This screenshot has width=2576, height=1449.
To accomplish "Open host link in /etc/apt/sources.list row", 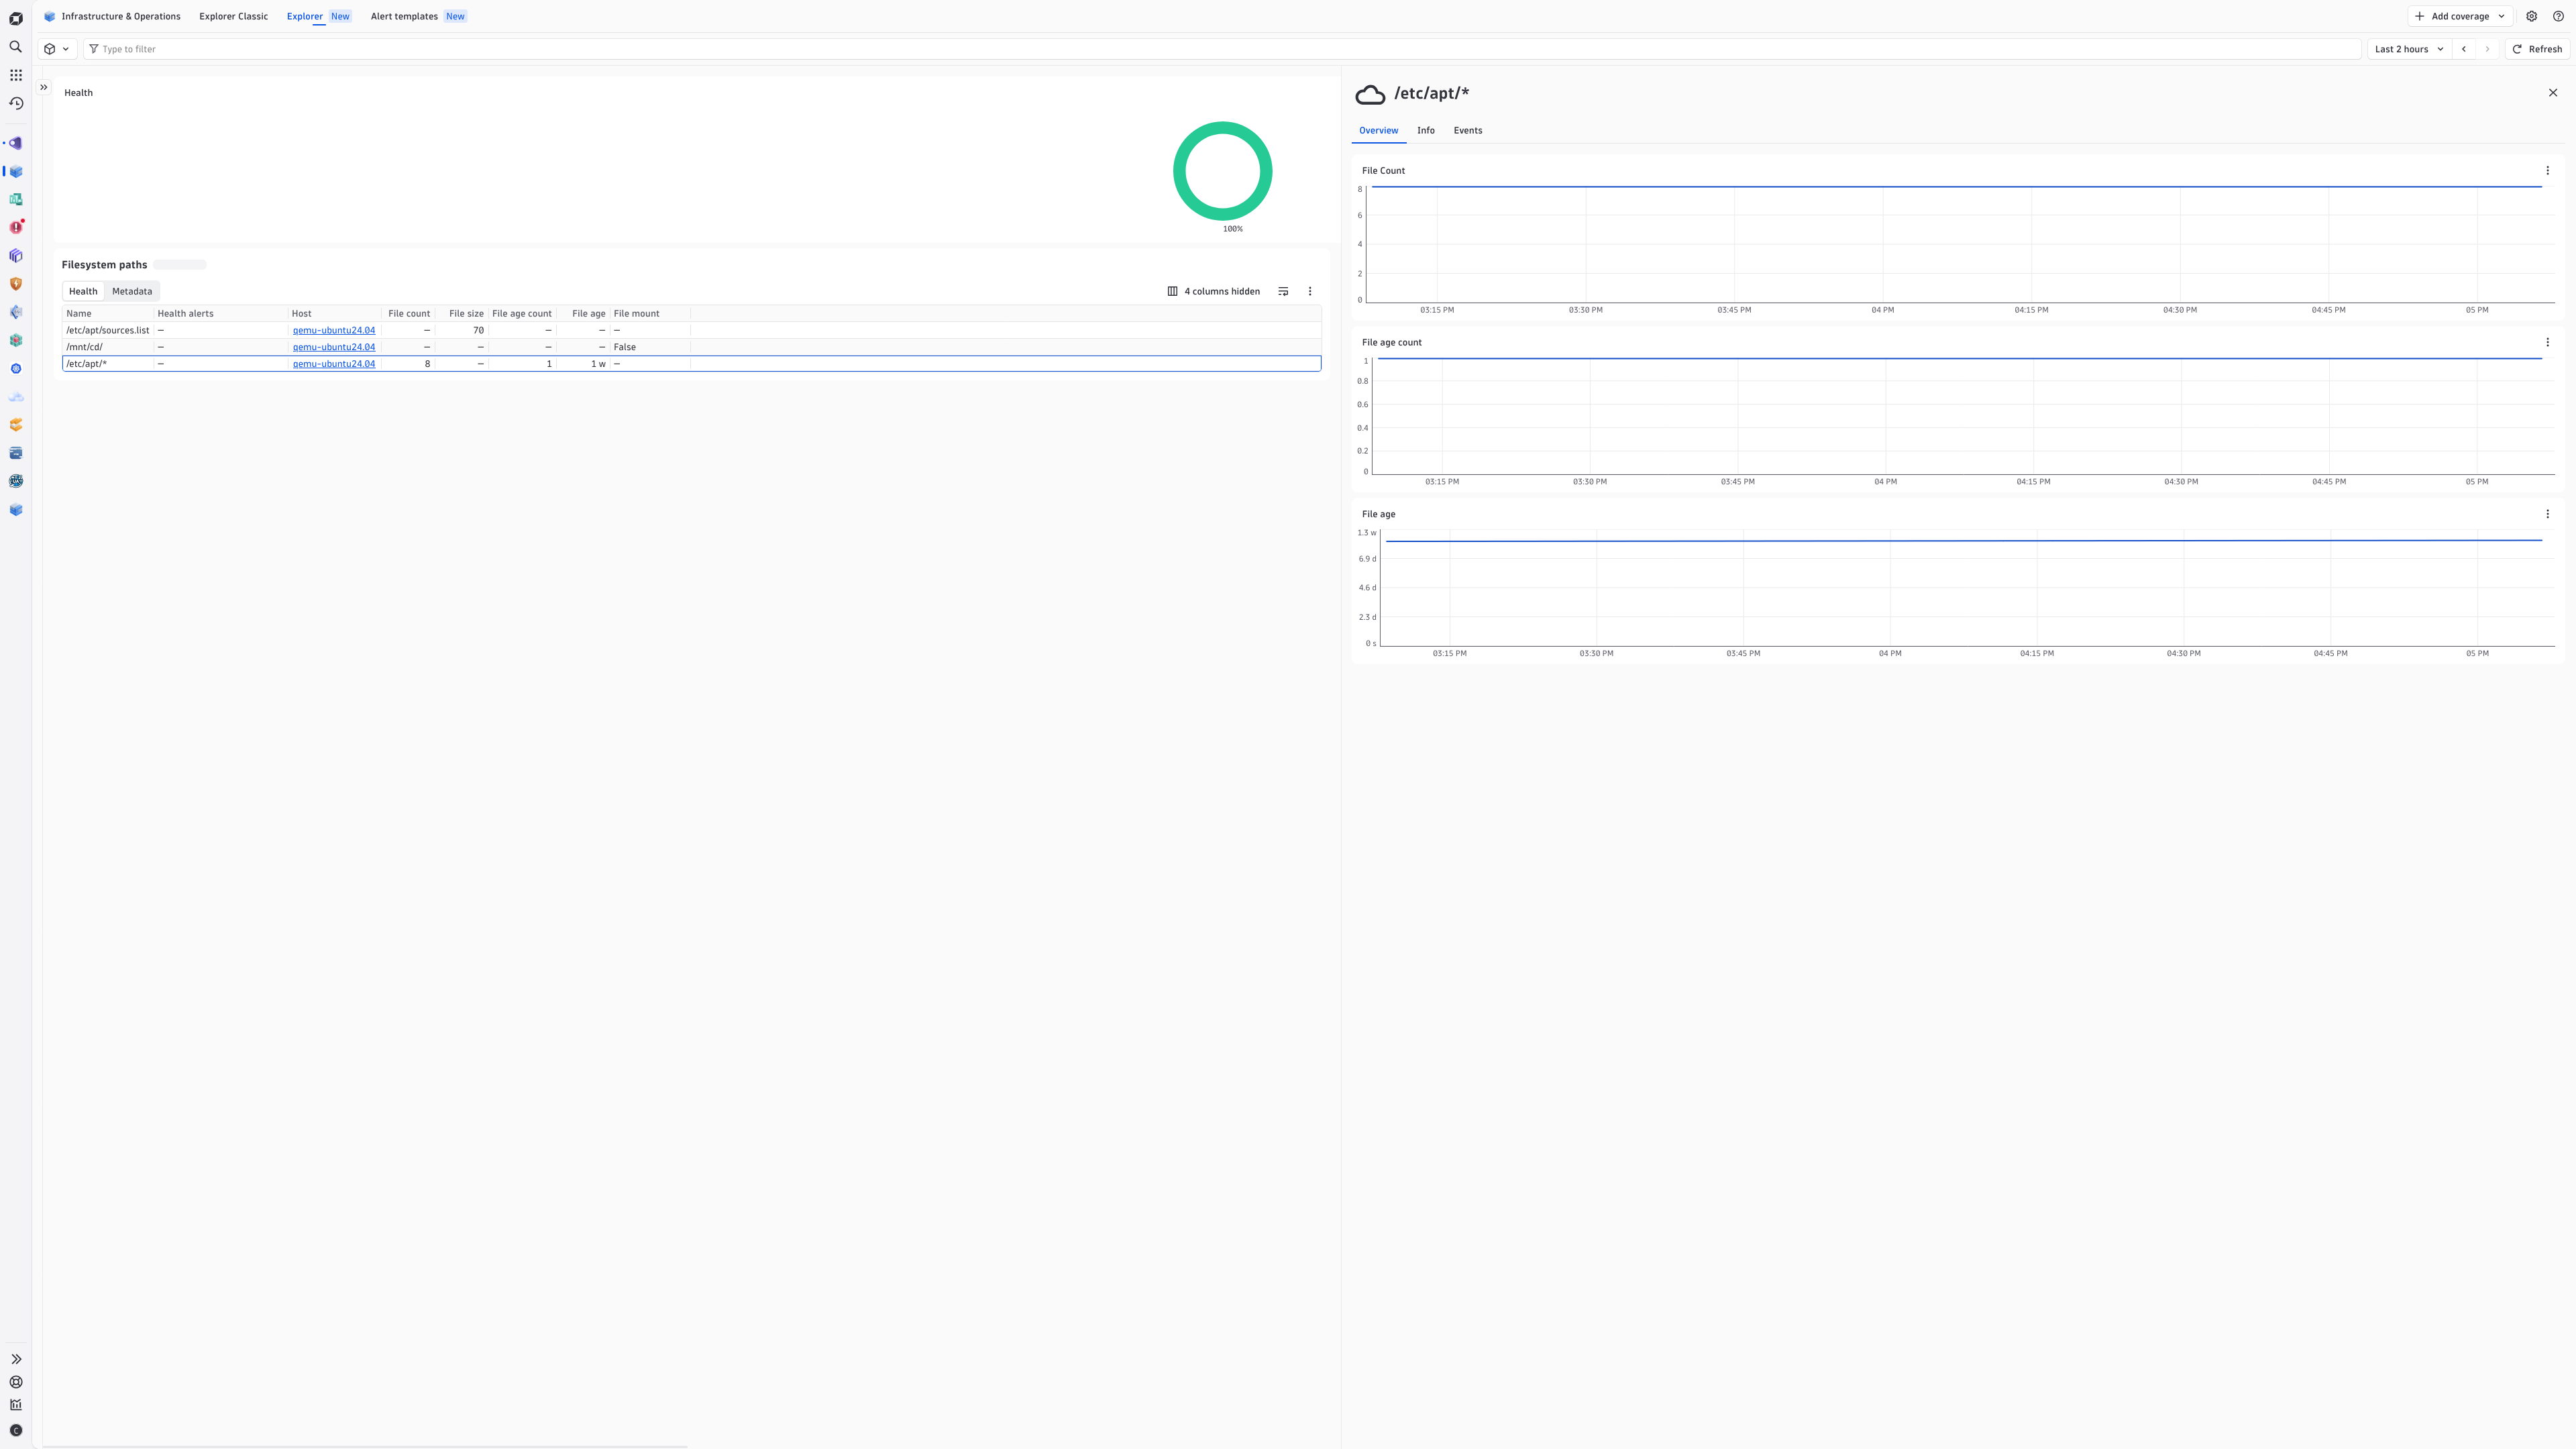I will tap(334, 330).
